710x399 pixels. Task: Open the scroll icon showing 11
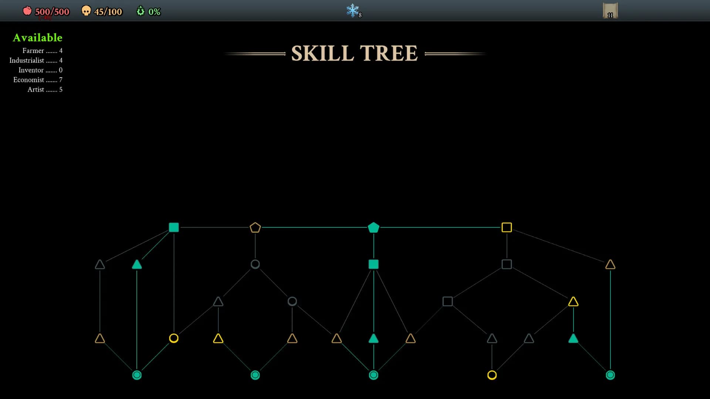pyautogui.click(x=610, y=10)
